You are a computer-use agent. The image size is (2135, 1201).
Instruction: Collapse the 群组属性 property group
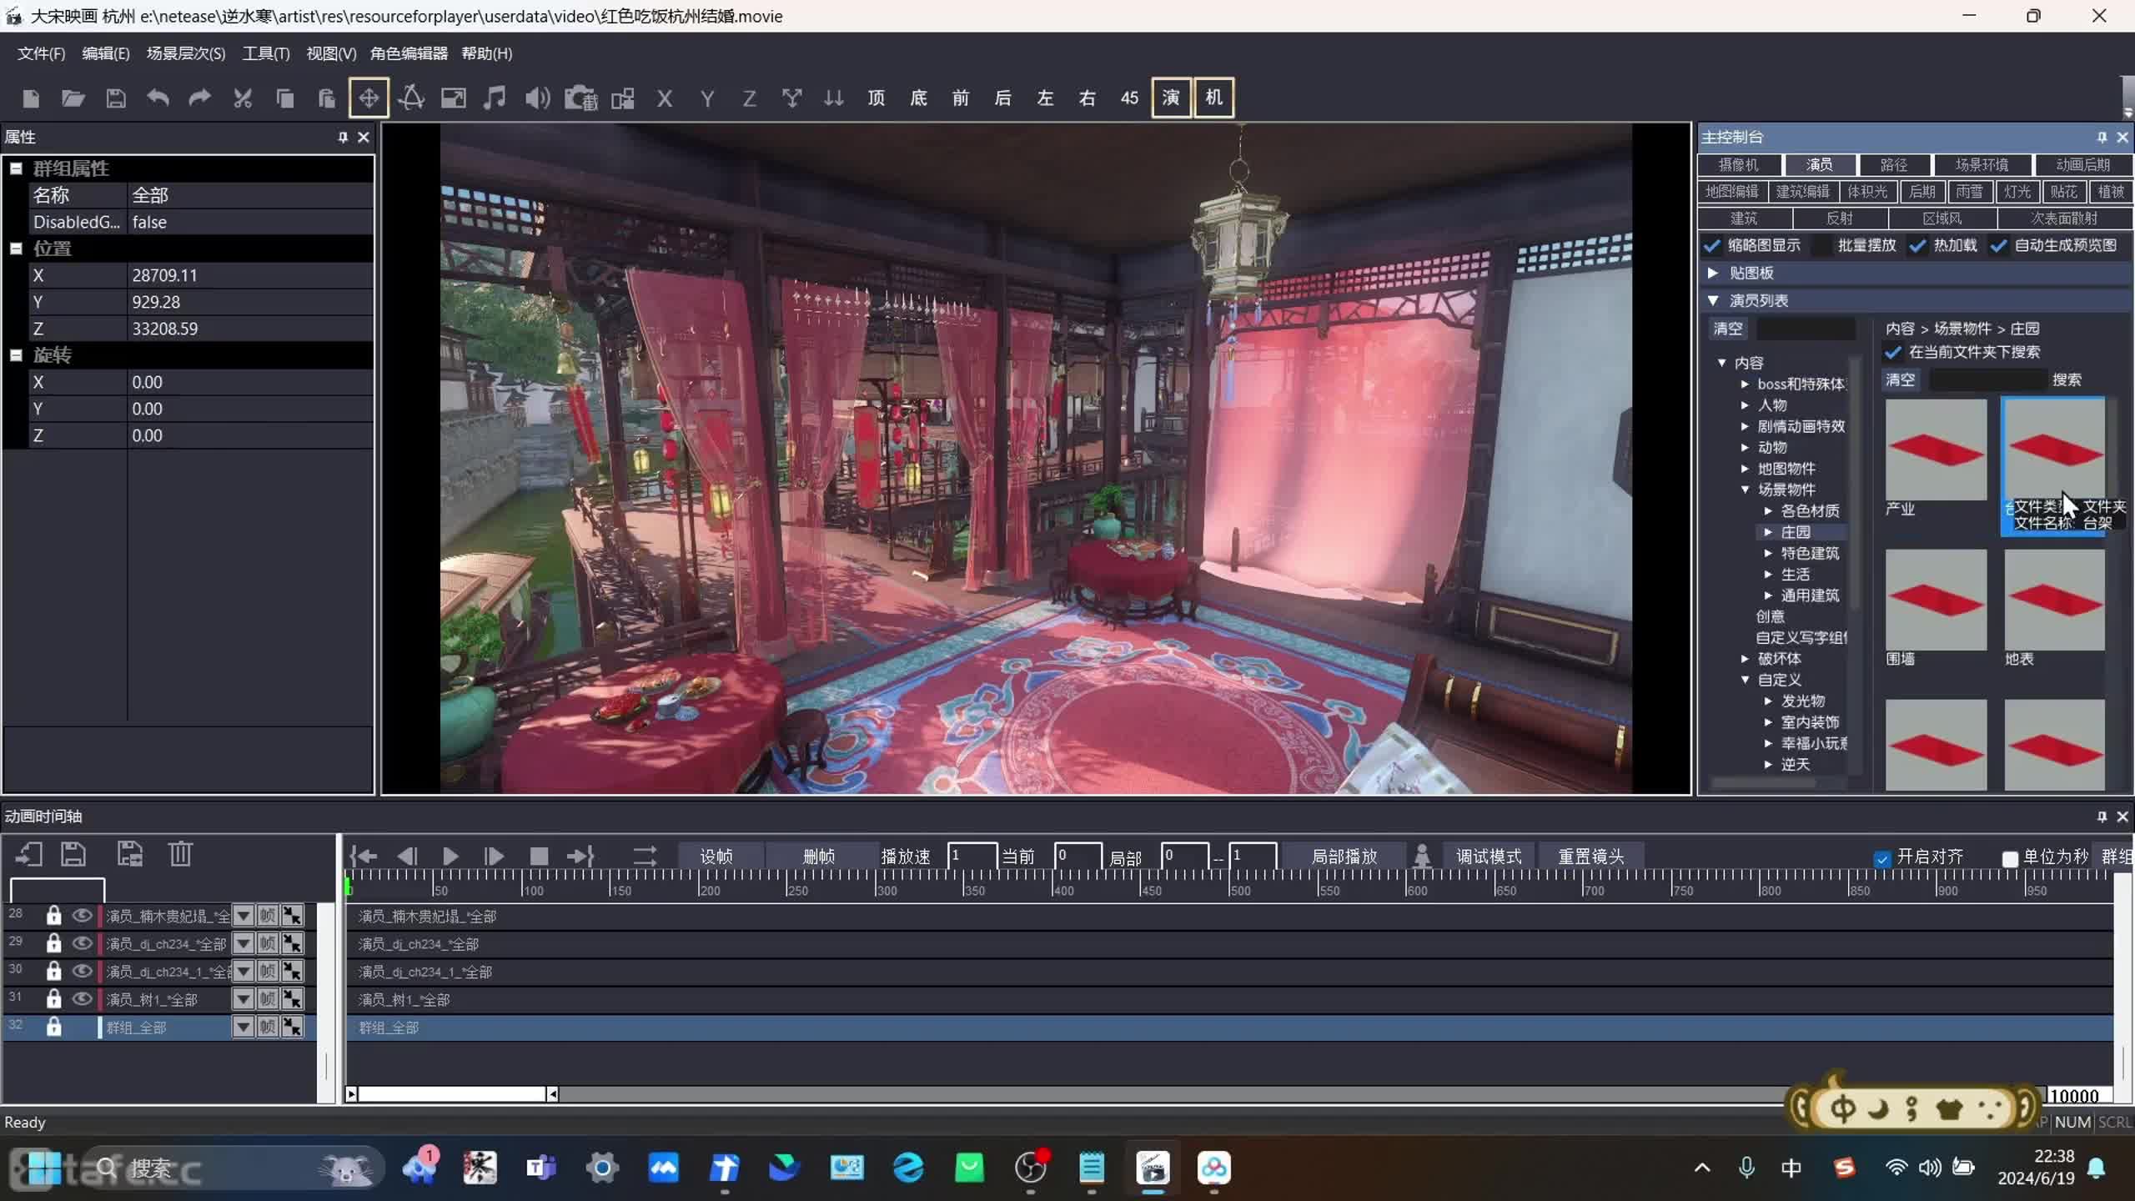(x=16, y=168)
